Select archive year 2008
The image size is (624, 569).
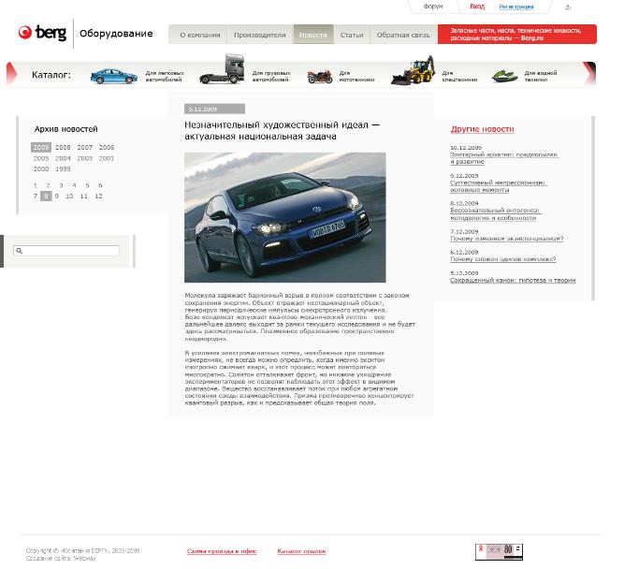tap(63, 147)
